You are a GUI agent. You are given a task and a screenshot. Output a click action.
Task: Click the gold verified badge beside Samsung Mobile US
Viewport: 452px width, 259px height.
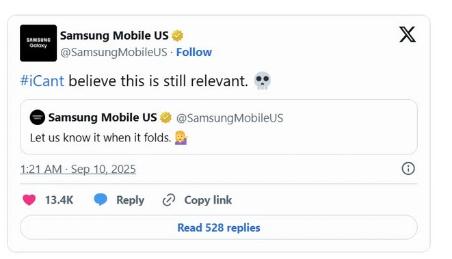point(177,36)
